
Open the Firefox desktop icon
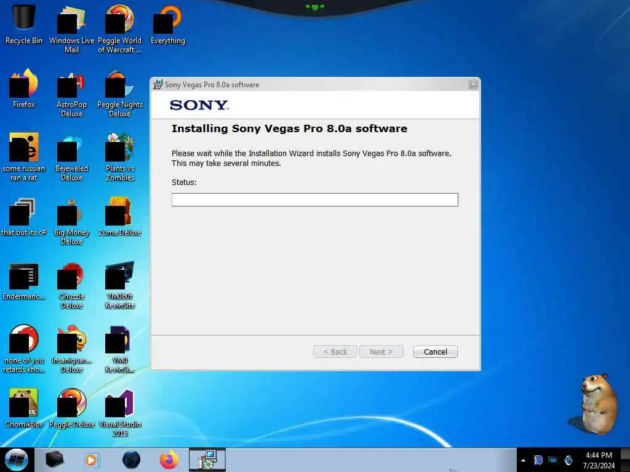coord(24,88)
